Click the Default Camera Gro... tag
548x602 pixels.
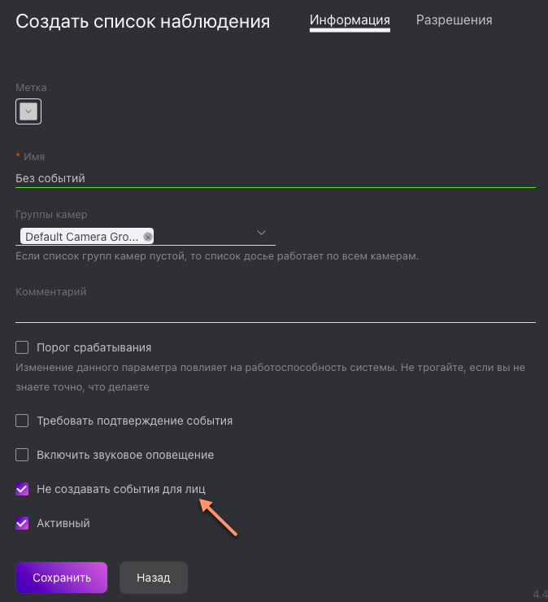coord(82,237)
